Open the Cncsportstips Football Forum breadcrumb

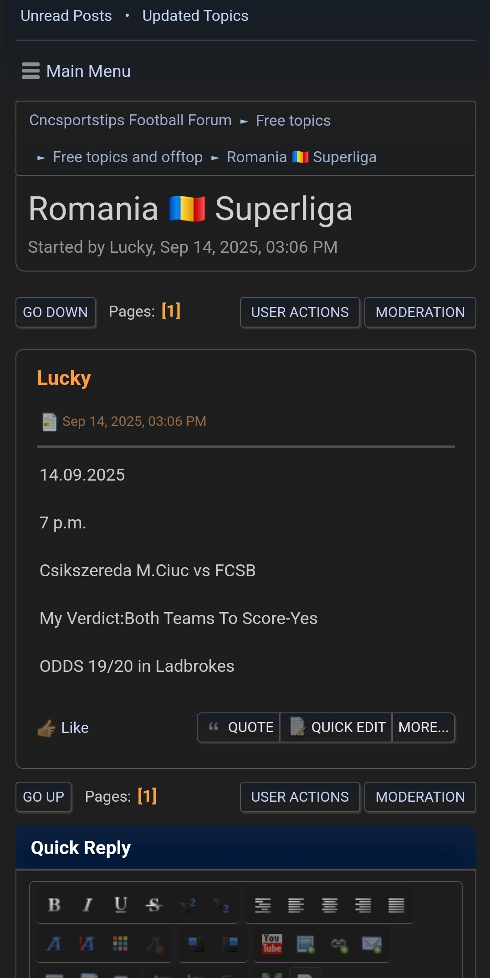pyautogui.click(x=130, y=120)
